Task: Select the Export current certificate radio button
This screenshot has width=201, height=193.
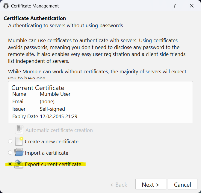Action: tap(10, 164)
